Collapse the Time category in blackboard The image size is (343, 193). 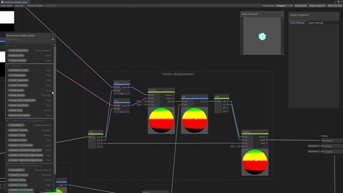pyautogui.click(x=8, y=46)
